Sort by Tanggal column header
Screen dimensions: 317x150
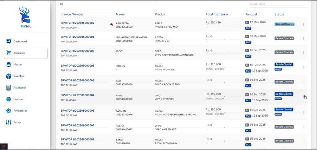tap(251, 14)
